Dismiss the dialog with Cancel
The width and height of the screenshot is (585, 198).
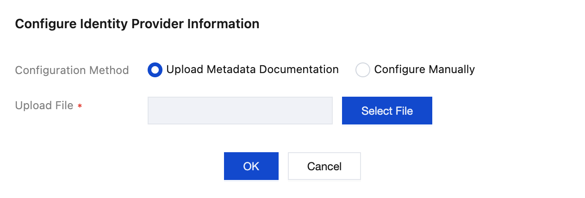(x=324, y=166)
